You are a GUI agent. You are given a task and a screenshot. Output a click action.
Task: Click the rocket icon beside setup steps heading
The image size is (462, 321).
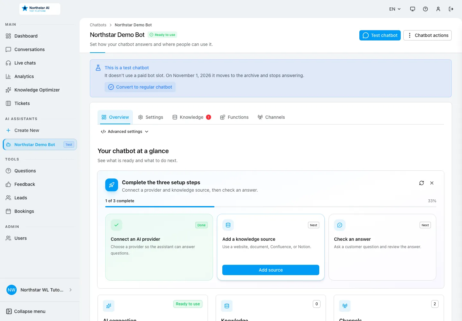pyautogui.click(x=112, y=185)
